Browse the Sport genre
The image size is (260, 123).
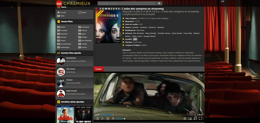tap(82, 34)
